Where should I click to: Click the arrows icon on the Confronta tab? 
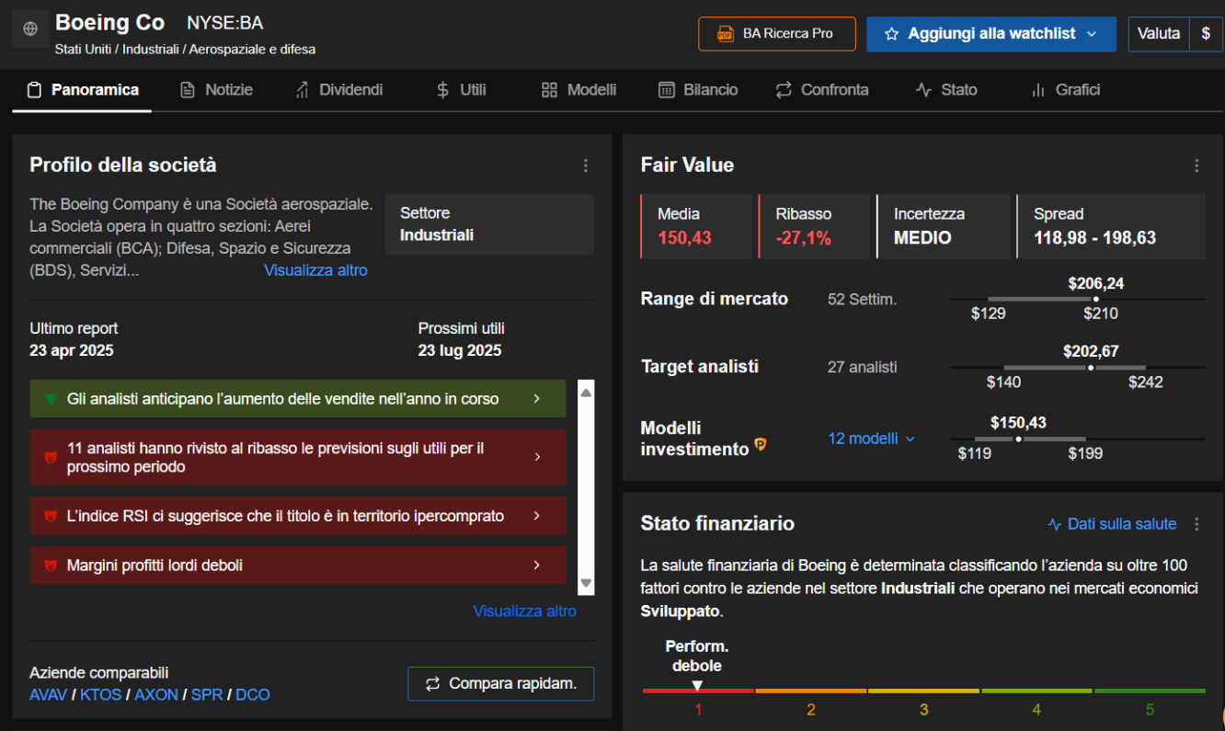click(x=784, y=90)
